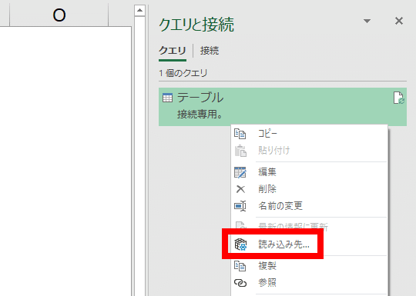Click the table icon beside テーブル
Image resolution: width=416 pixels, height=296 pixels.
click(167, 98)
